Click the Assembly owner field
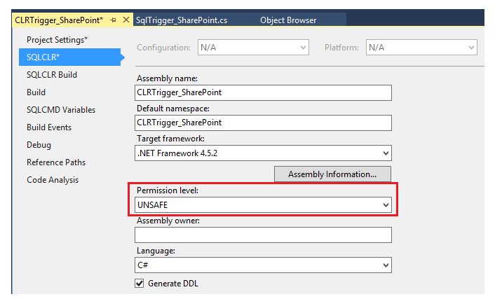 coord(263,235)
